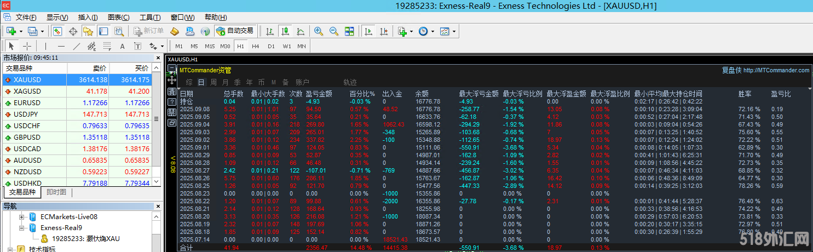Image resolution: width=813 pixels, height=252 pixels.
Task: Open the 文件(F) menu
Action: 26,17
